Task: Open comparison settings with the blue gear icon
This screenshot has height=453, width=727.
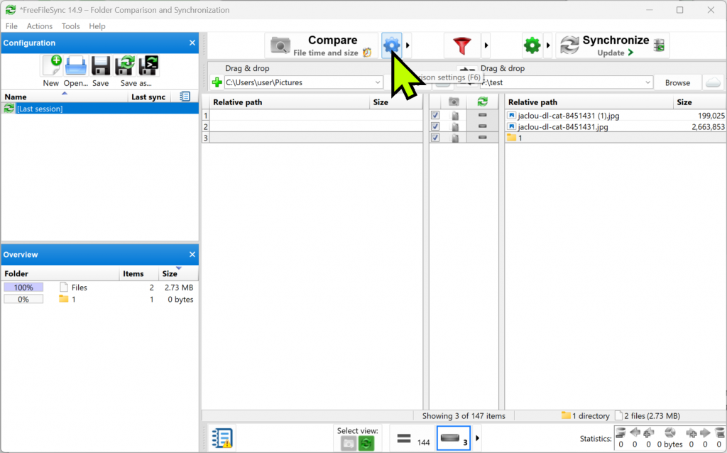Action: pos(392,45)
